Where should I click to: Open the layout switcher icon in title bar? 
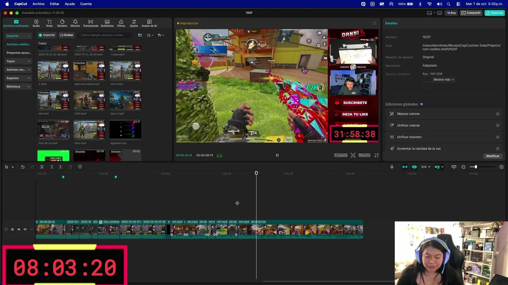click(429, 13)
